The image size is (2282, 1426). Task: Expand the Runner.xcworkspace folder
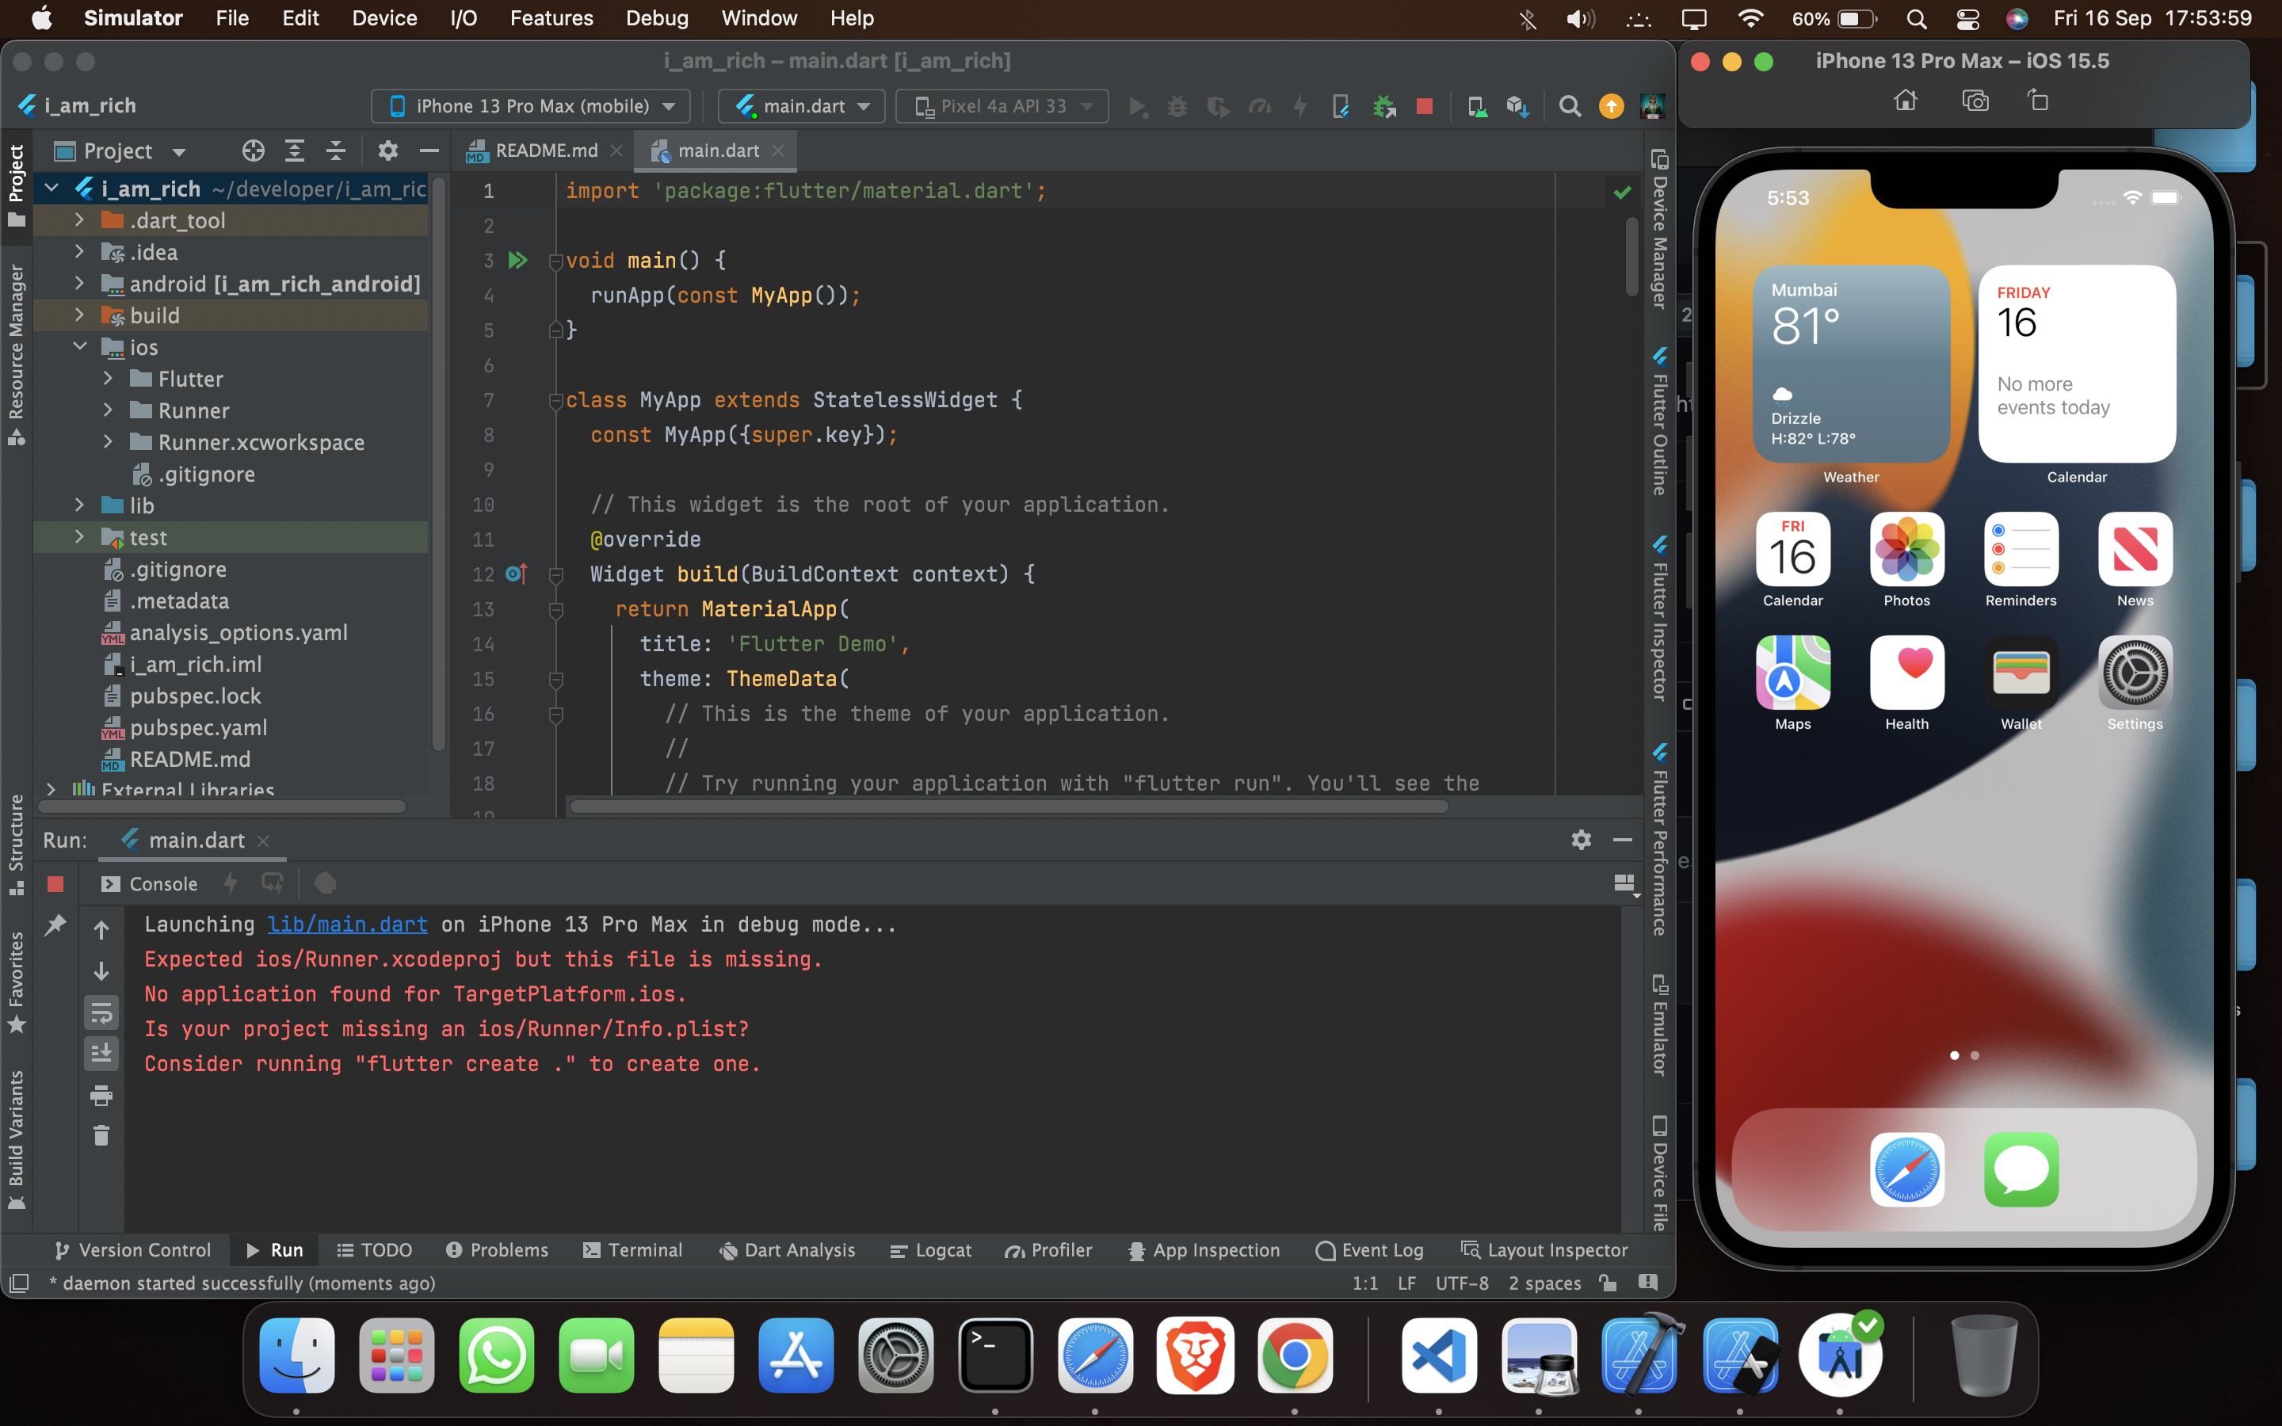[x=108, y=442]
